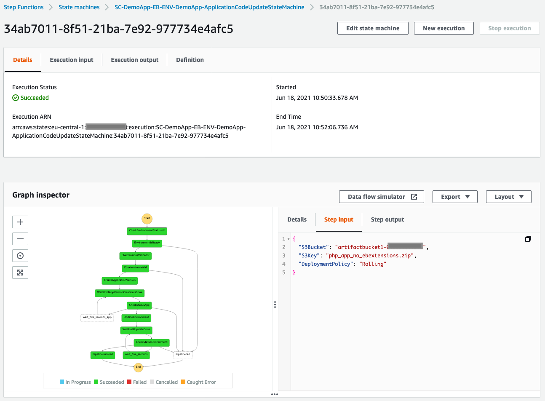Go to Step Functions breadcrumb
This screenshot has height=401, width=545.
pyautogui.click(x=24, y=7)
